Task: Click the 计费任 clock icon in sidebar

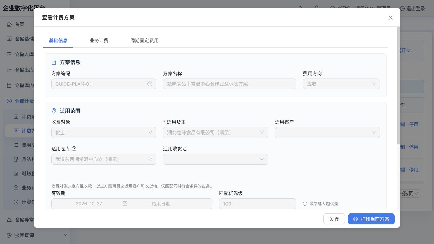Action: [16, 202]
